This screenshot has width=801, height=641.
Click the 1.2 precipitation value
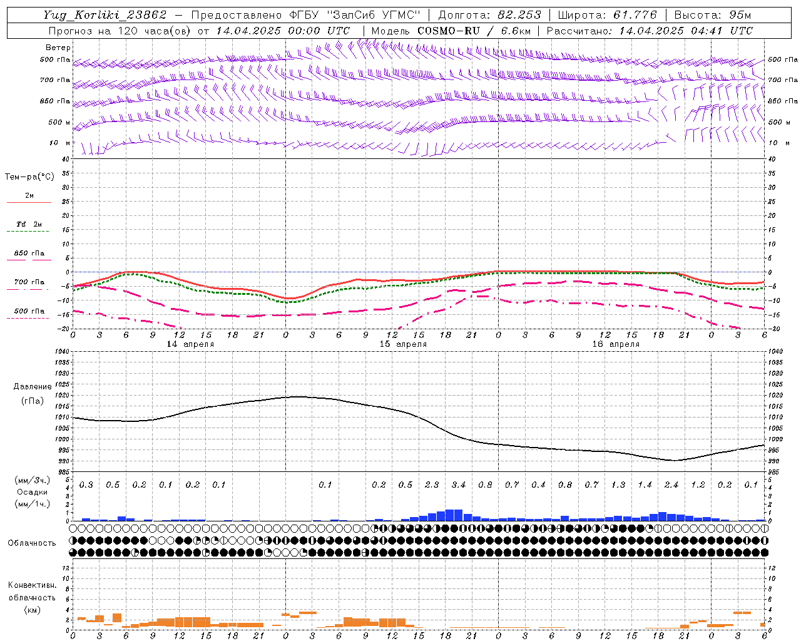point(698,485)
